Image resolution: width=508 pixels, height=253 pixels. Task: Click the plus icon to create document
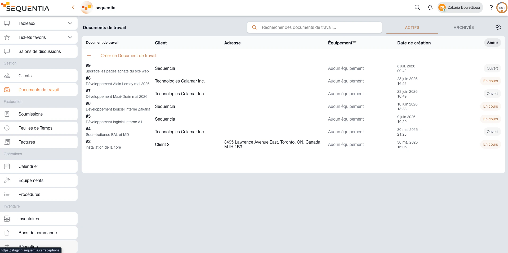pyautogui.click(x=89, y=56)
